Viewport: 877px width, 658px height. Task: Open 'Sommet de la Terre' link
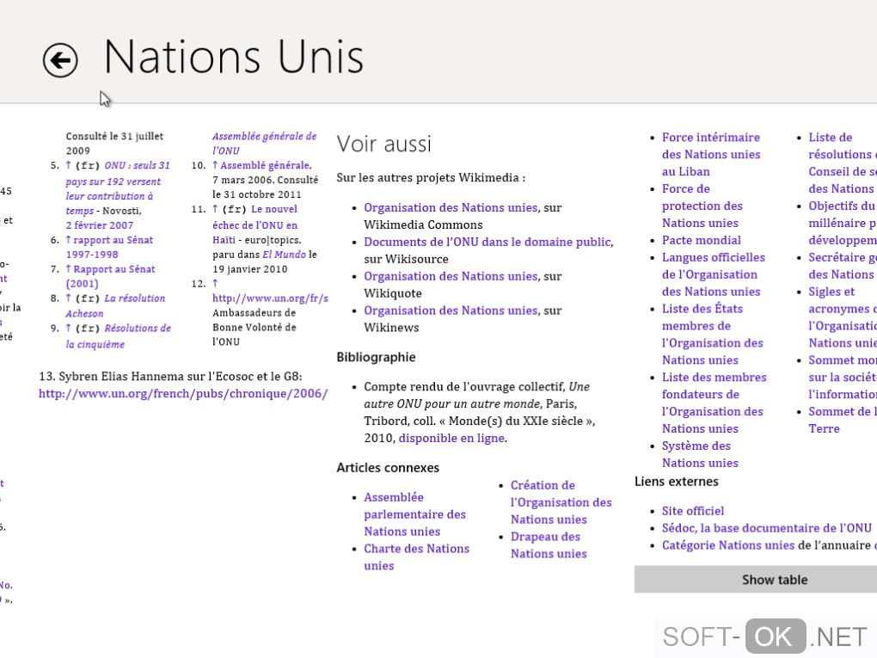click(843, 420)
